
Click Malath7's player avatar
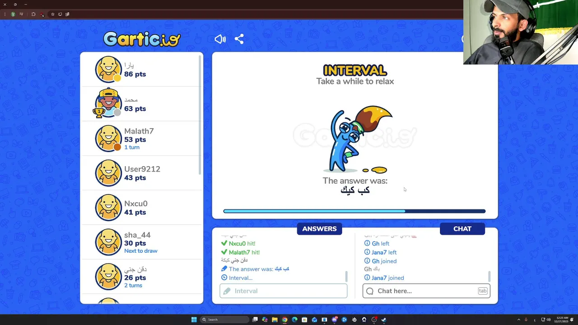tap(108, 138)
